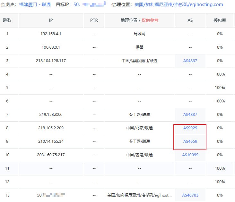Open AS4837 link in hop 7 row

(x=190, y=115)
